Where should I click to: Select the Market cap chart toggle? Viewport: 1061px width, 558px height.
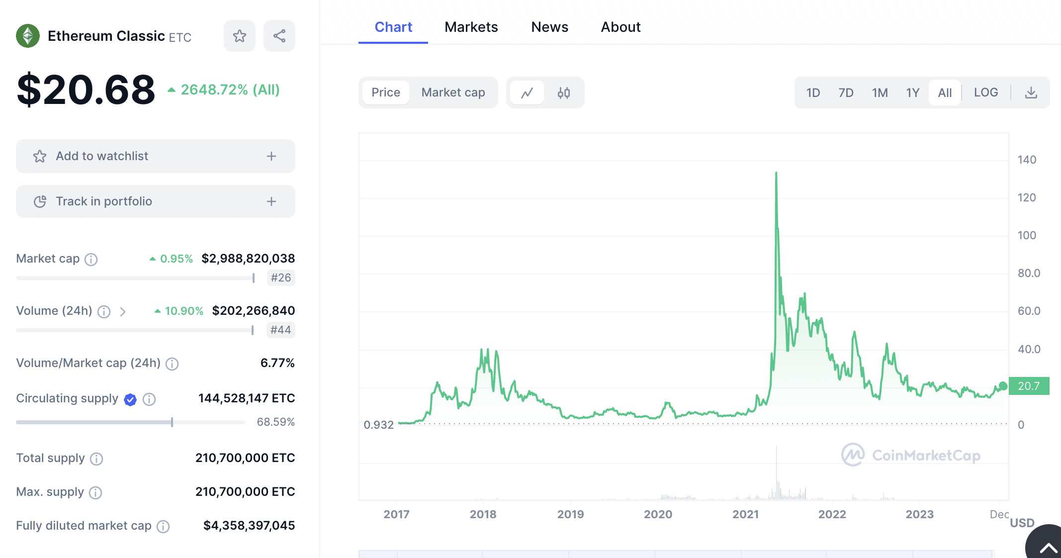click(x=453, y=93)
